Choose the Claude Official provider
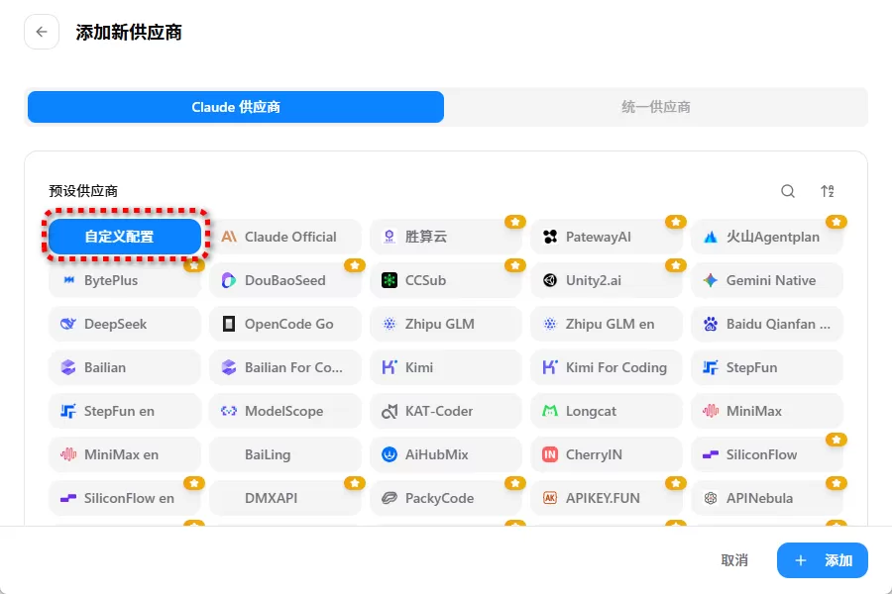Viewport: 892px width, 594px height. pos(285,237)
